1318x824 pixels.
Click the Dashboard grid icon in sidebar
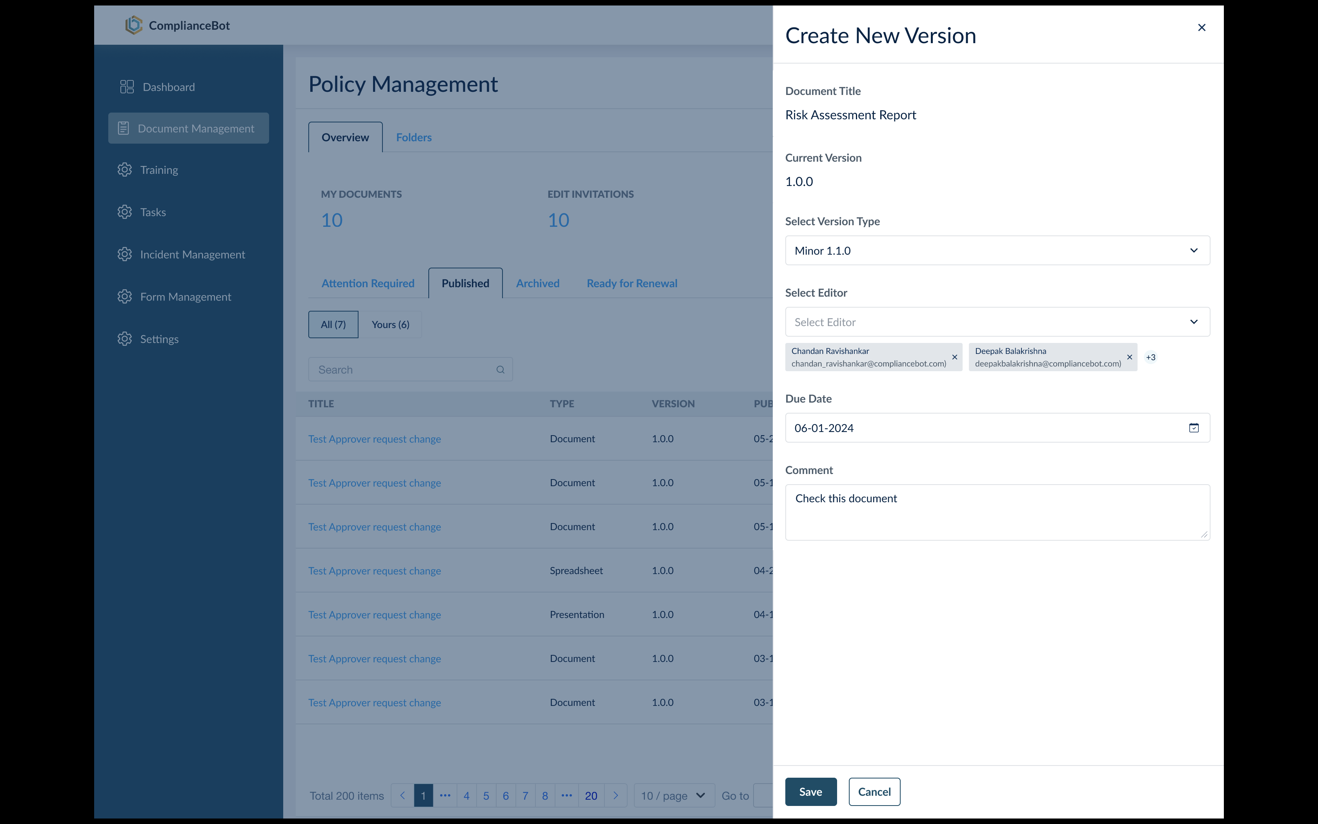[127, 87]
